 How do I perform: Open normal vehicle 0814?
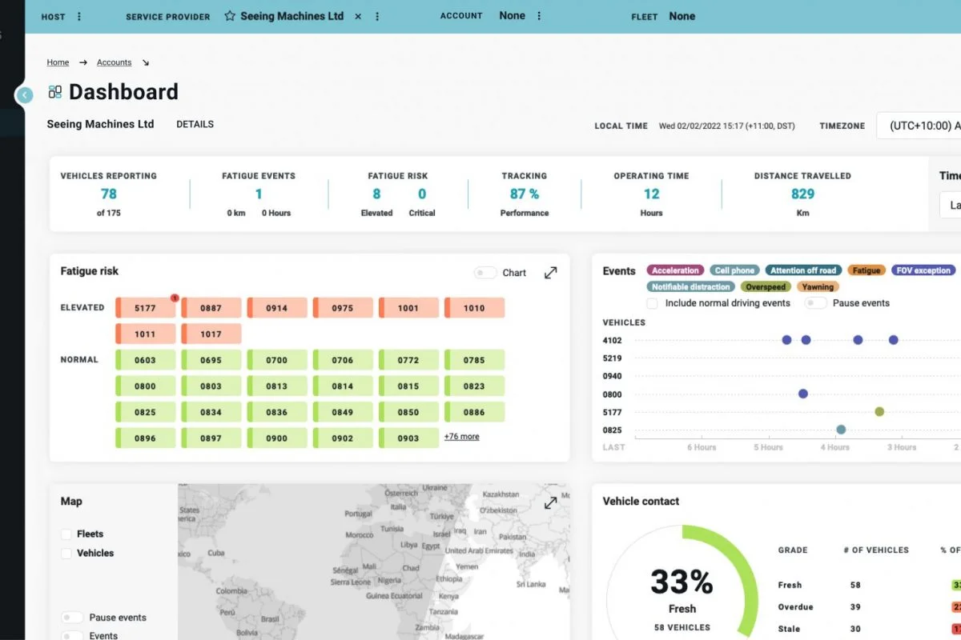coord(343,386)
